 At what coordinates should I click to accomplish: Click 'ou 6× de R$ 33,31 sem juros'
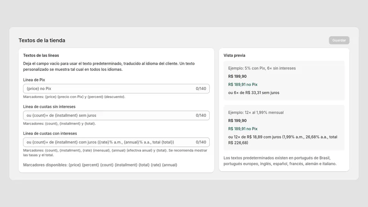(x=254, y=93)
